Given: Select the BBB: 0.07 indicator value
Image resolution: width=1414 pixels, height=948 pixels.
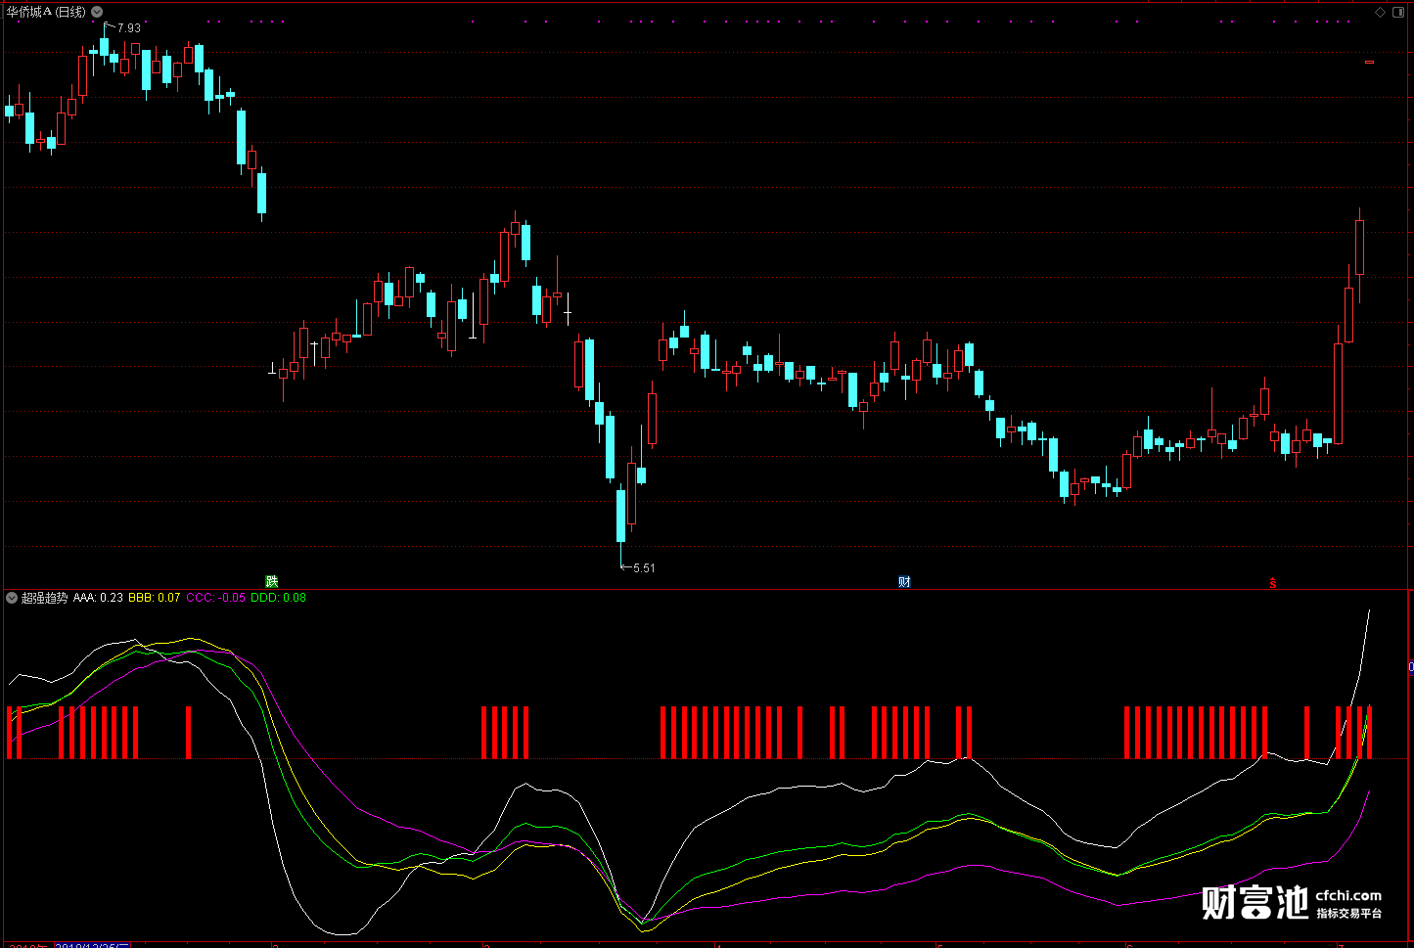Looking at the screenshot, I should [x=155, y=597].
